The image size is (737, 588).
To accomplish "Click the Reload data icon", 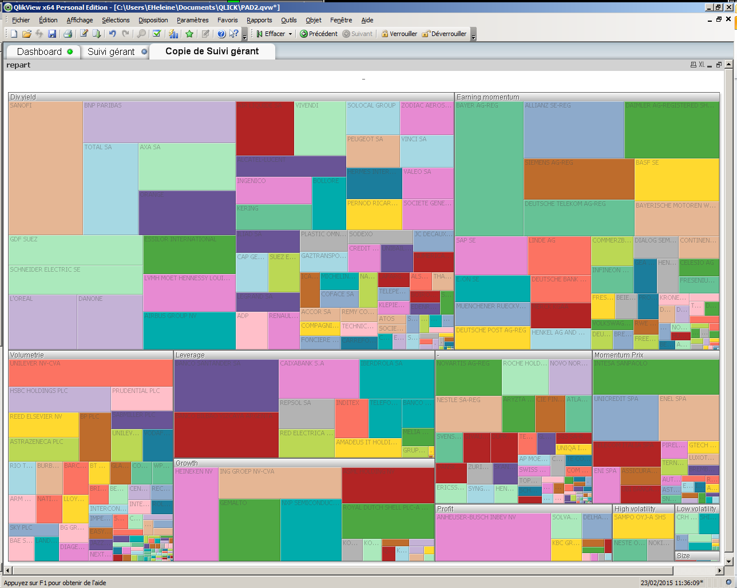I will point(39,34).
